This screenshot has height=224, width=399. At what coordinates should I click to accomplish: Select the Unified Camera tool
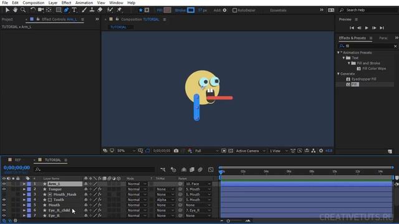[41, 10]
